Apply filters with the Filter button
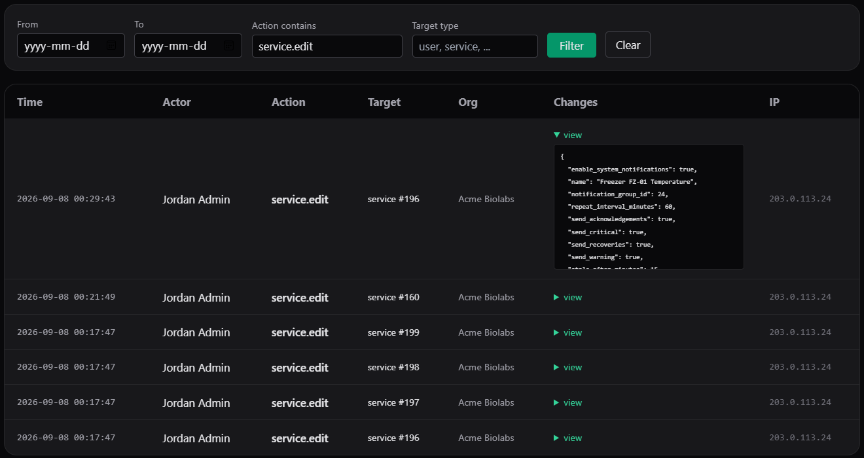 click(x=571, y=45)
